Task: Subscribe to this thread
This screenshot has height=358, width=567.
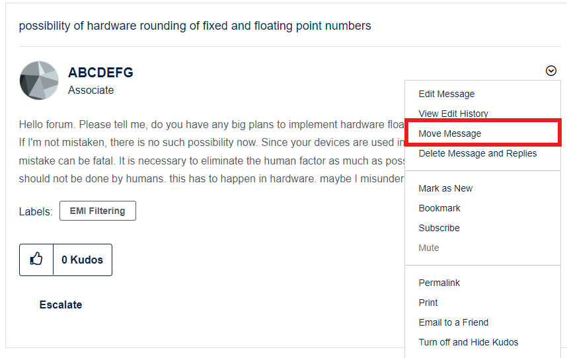Action: point(439,228)
